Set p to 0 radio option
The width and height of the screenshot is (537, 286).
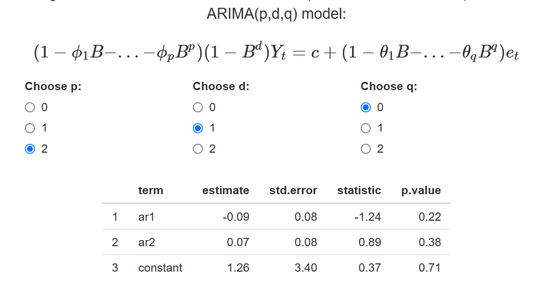(30, 107)
